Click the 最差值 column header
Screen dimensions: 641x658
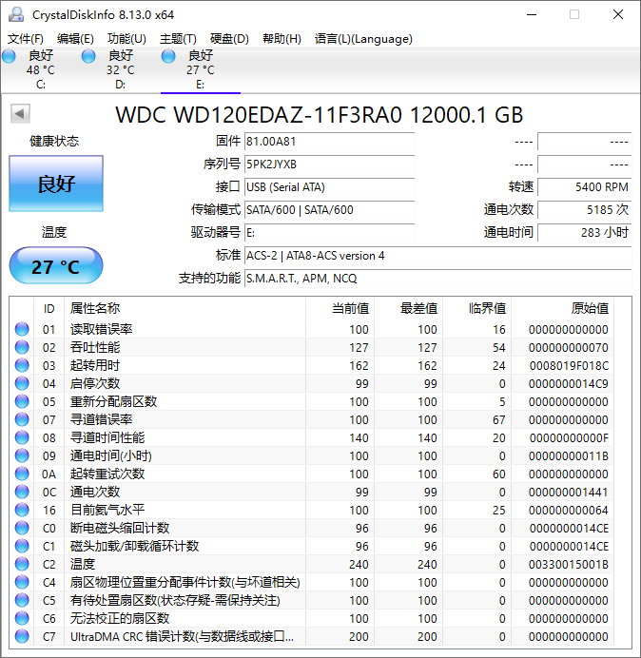click(x=408, y=308)
